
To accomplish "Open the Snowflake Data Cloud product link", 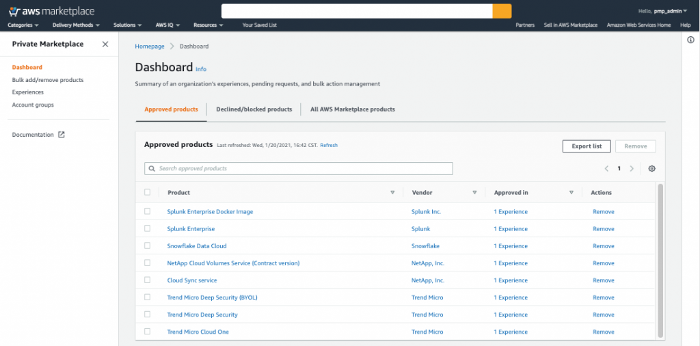I will 196,246.
